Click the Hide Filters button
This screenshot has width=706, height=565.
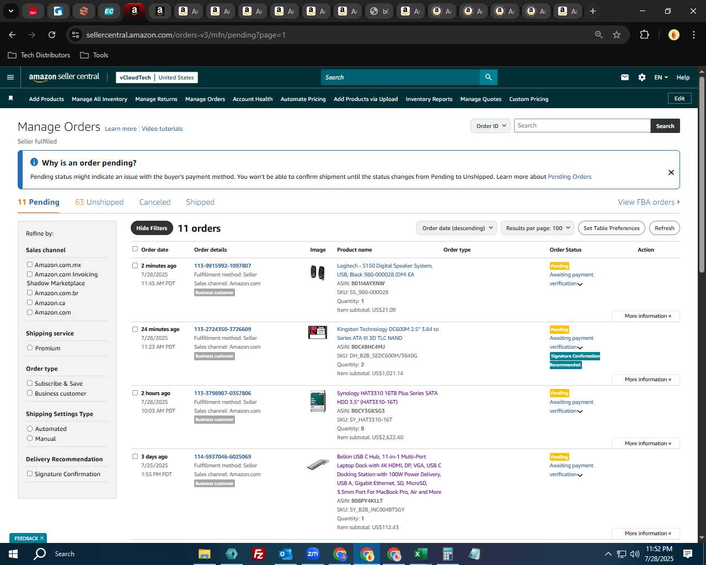pos(152,228)
